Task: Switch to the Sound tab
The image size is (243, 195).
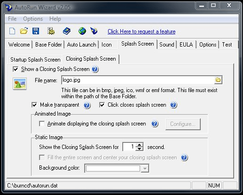Action: [167, 45]
